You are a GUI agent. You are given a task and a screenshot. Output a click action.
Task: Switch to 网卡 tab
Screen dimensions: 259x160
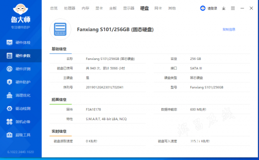click(158, 8)
